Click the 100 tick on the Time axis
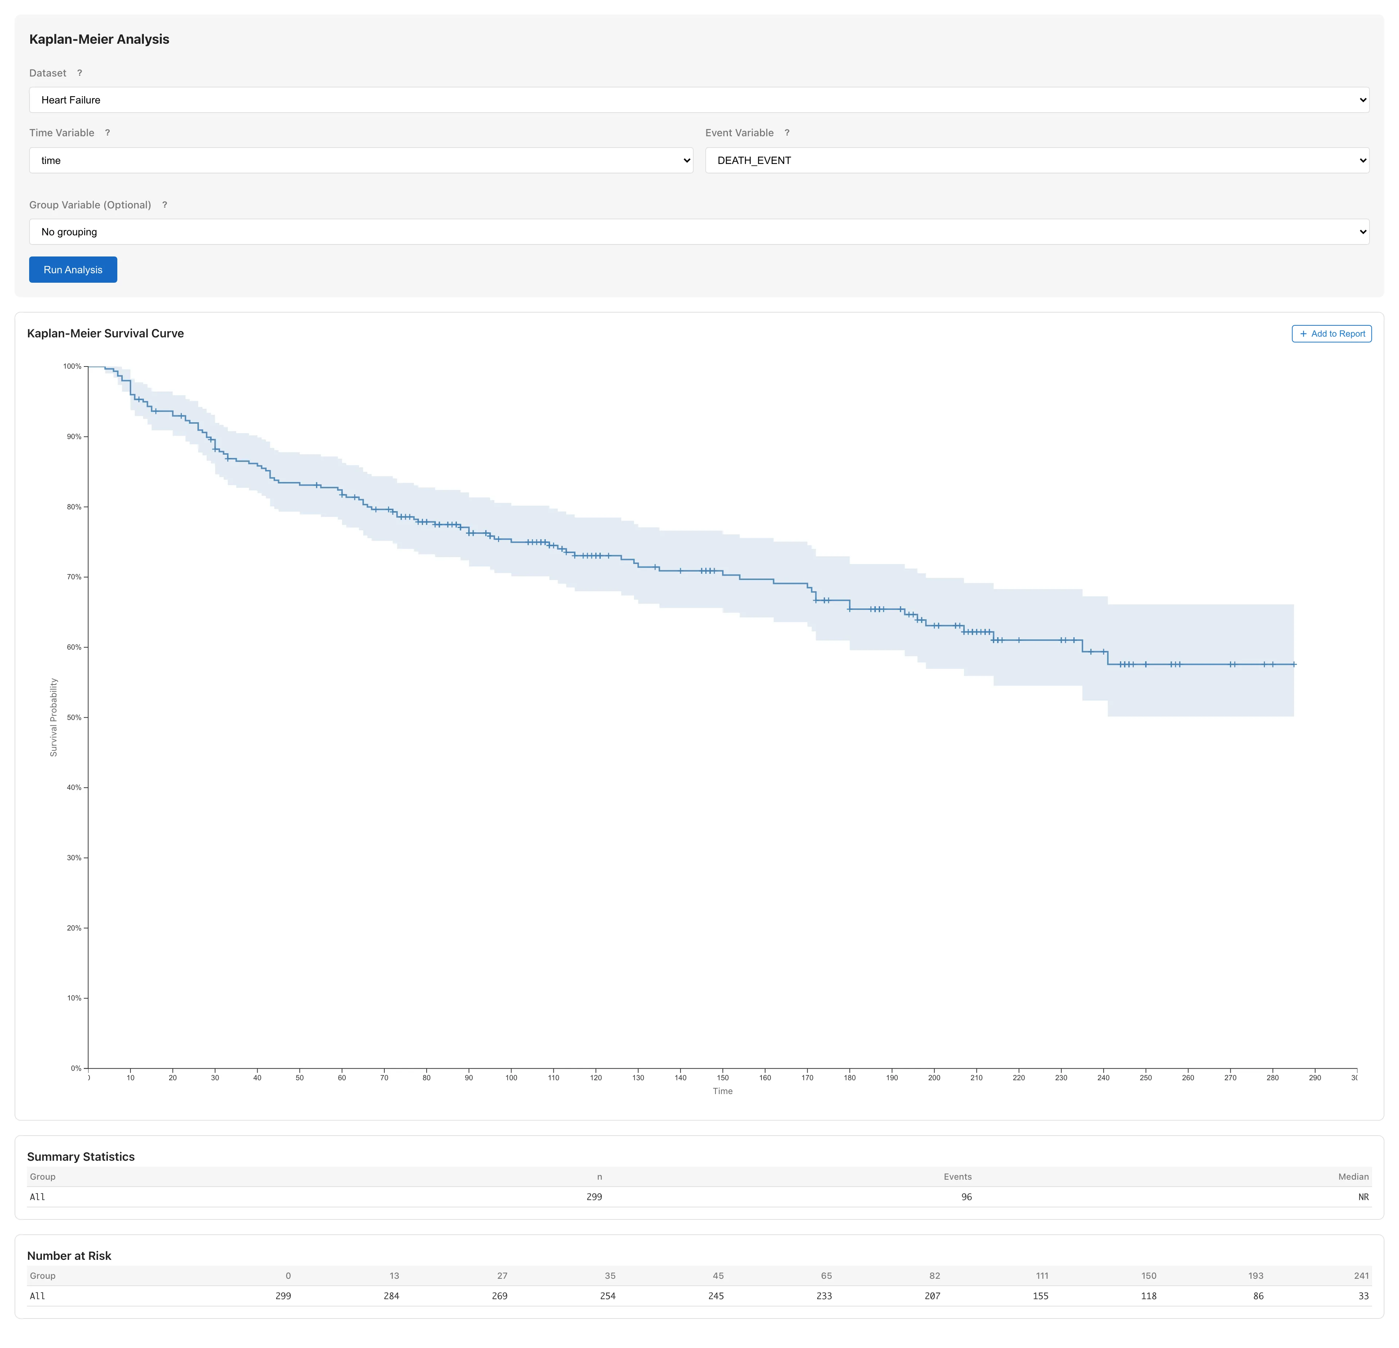 tap(511, 1078)
